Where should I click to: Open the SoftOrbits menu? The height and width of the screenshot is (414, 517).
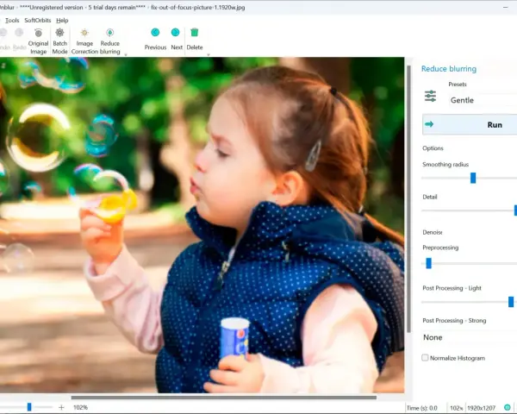pyautogui.click(x=38, y=20)
